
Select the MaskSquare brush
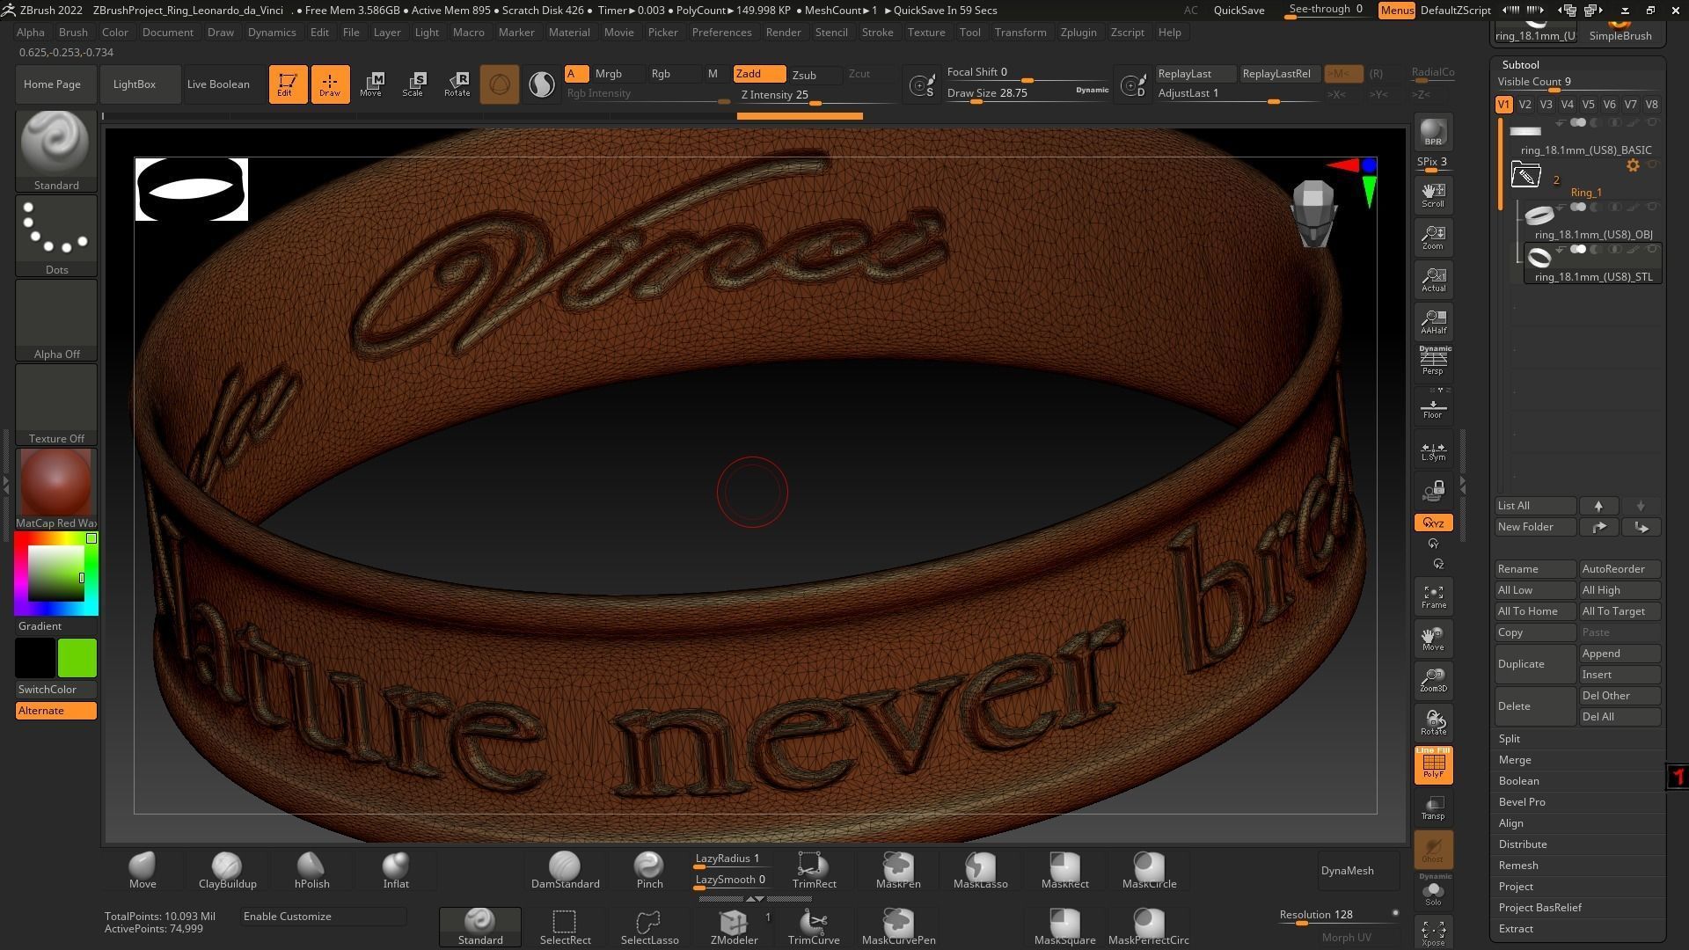coord(1064,926)
